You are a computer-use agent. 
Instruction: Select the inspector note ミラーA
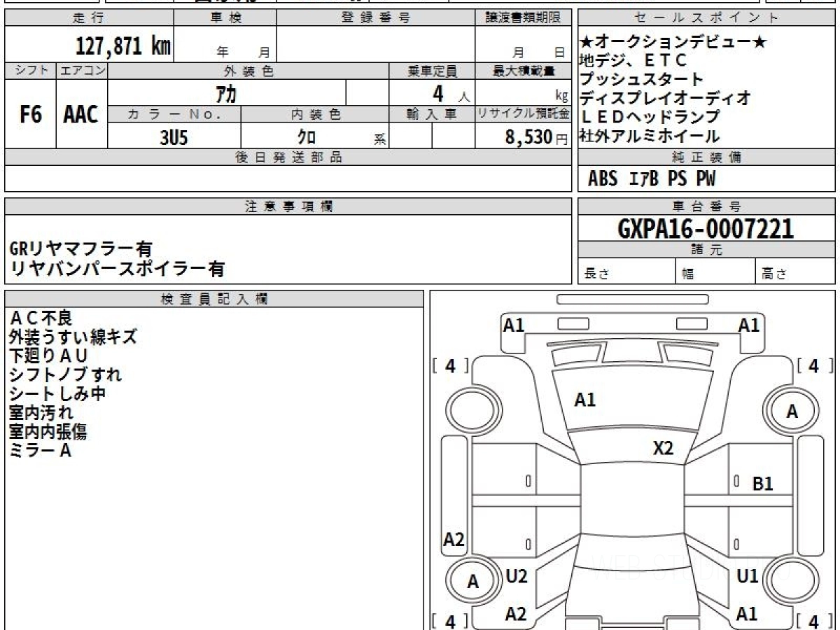41,450
